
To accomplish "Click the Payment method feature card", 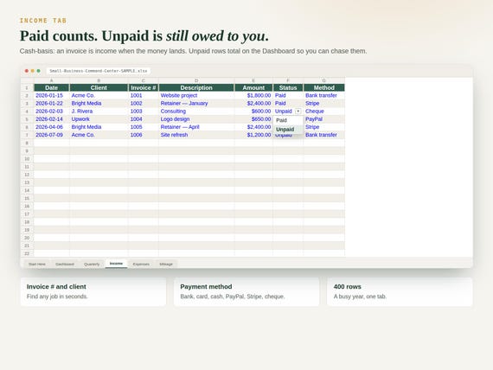I will coord(246,291).
